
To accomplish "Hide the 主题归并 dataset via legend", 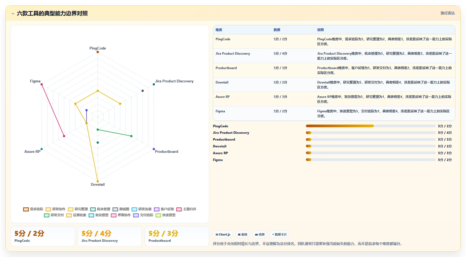I will tap(186, 209).
